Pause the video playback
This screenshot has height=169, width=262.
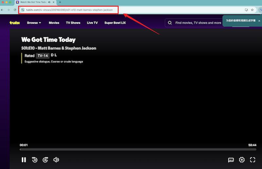(x=24, y=160)
